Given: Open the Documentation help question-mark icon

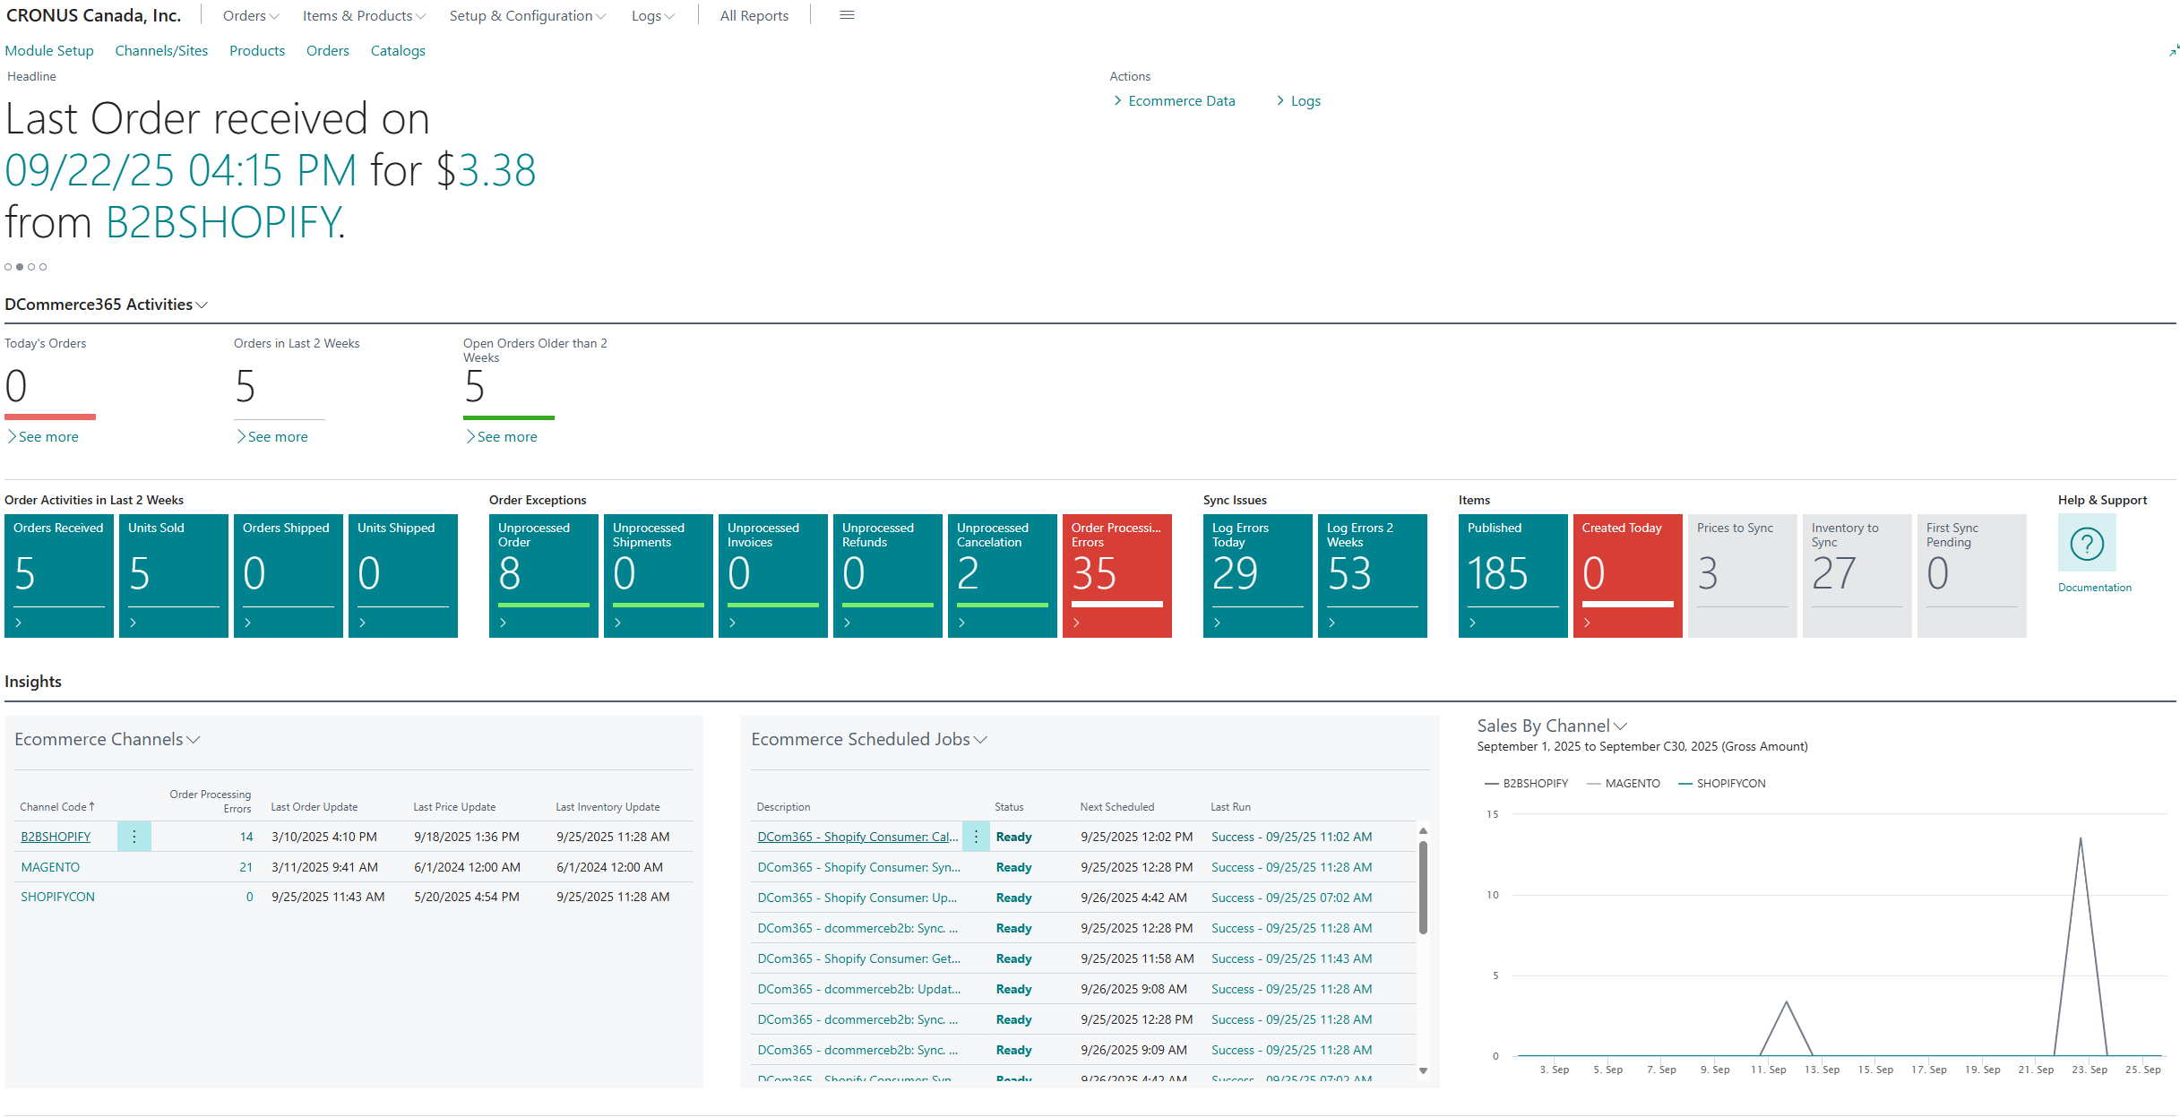Looking at the screenshot, I should click(x=2087, y=544).
